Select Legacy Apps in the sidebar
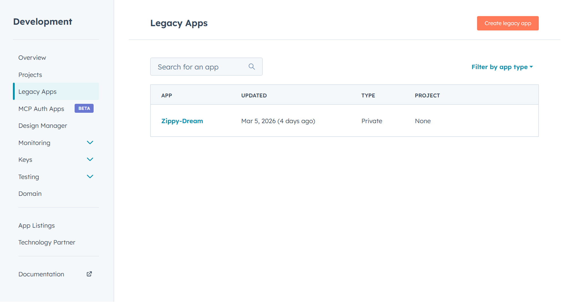 pyautogui.click(x=37, y=91)
